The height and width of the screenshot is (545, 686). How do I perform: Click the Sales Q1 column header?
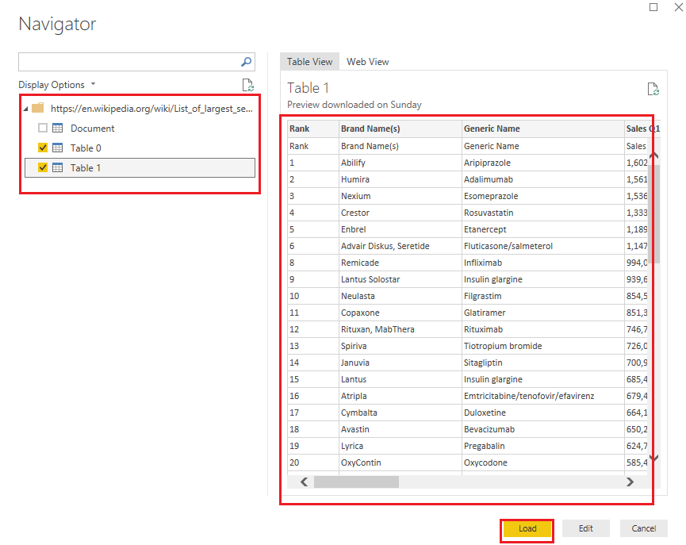click(642, 129)
